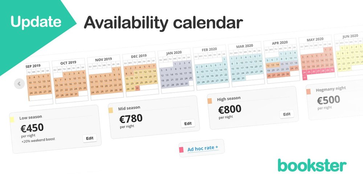
Task: Select the yellow Low season color swatch
Action: 12,119
